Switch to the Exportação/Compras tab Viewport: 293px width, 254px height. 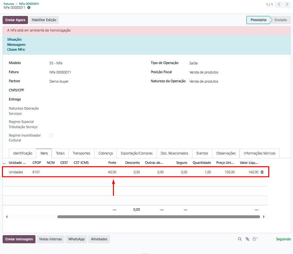137,153
